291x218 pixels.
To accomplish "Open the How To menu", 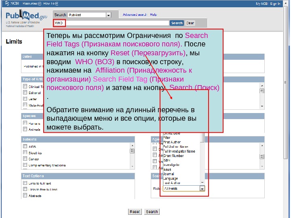I will tap(51, 4).
